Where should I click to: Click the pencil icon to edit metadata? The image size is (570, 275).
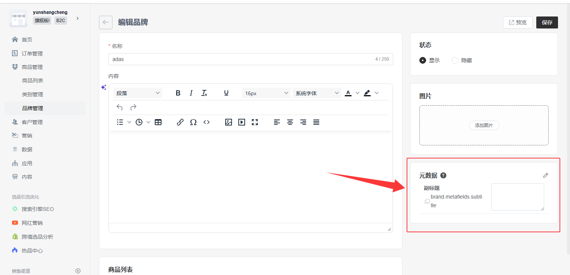545,175
